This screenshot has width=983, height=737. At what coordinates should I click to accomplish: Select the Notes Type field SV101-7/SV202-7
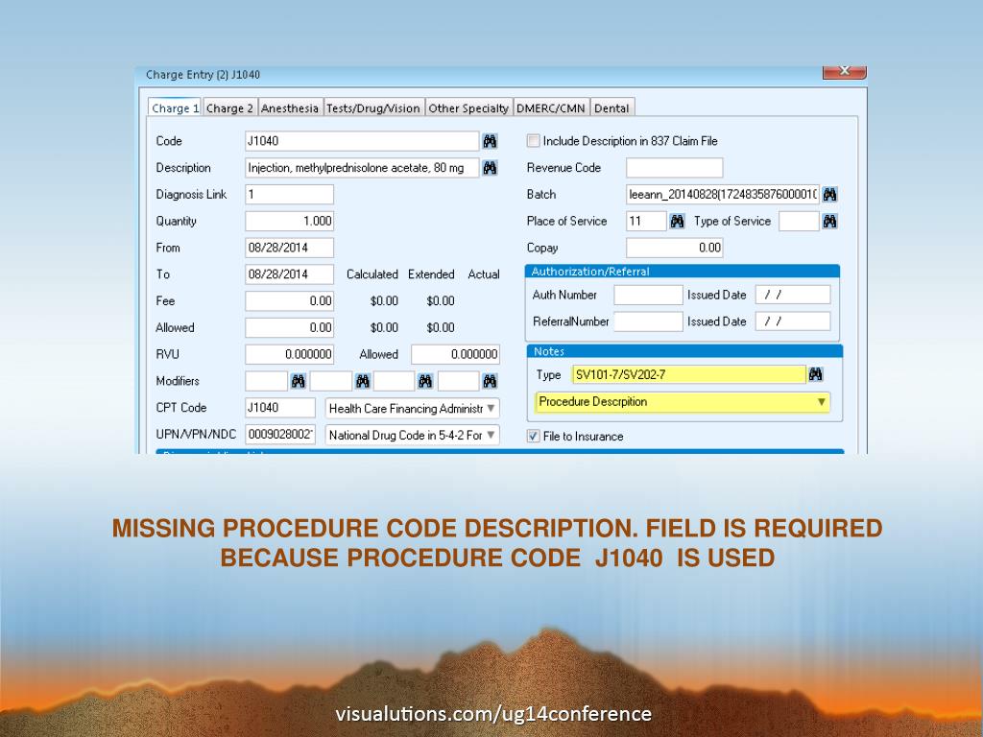[689, 375]
